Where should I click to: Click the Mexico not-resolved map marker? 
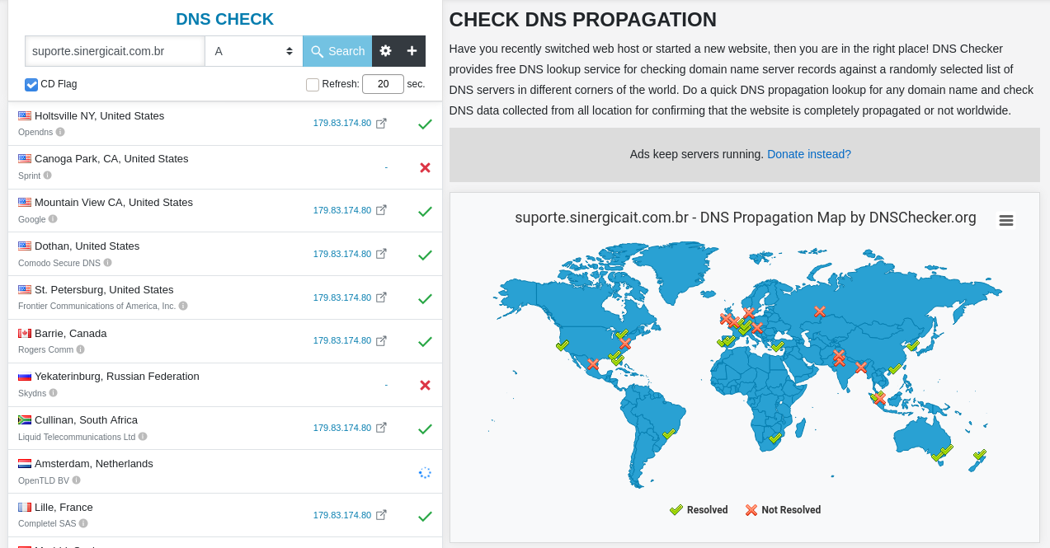point(592,363)
